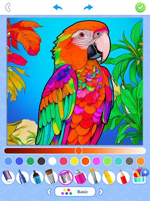Select the purple paint bucket tool
This screenshot has height=201, width=150.
pyautogui.click(x=66, y=177)
